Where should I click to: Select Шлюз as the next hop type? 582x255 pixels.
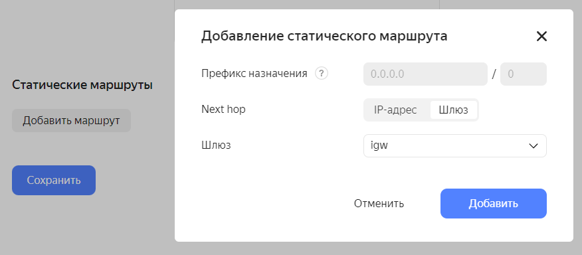(453, 110)
